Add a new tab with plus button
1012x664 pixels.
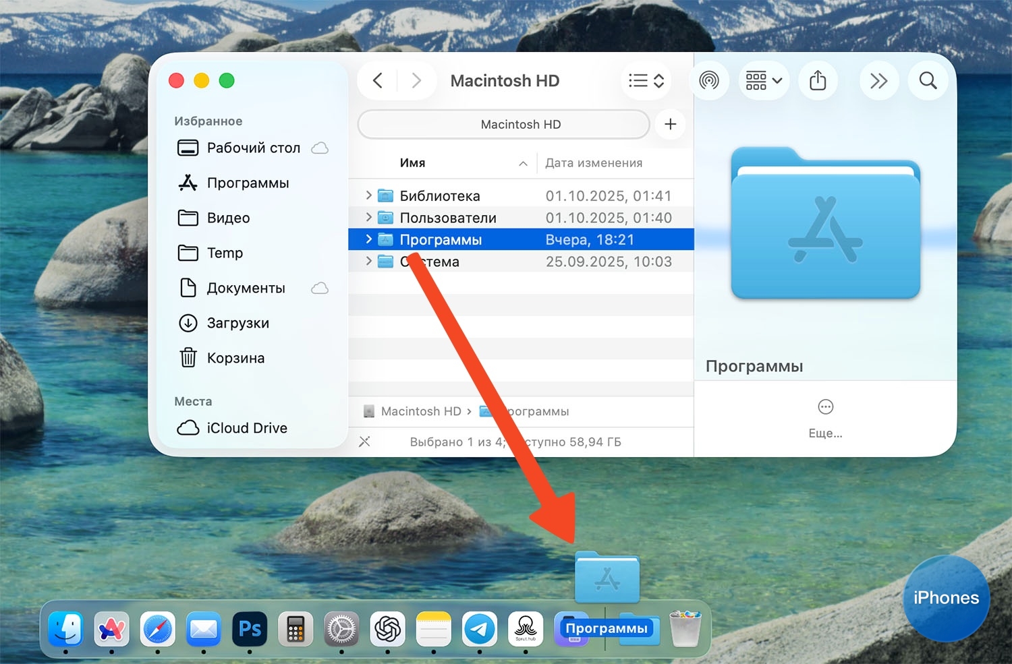(670, 124)
